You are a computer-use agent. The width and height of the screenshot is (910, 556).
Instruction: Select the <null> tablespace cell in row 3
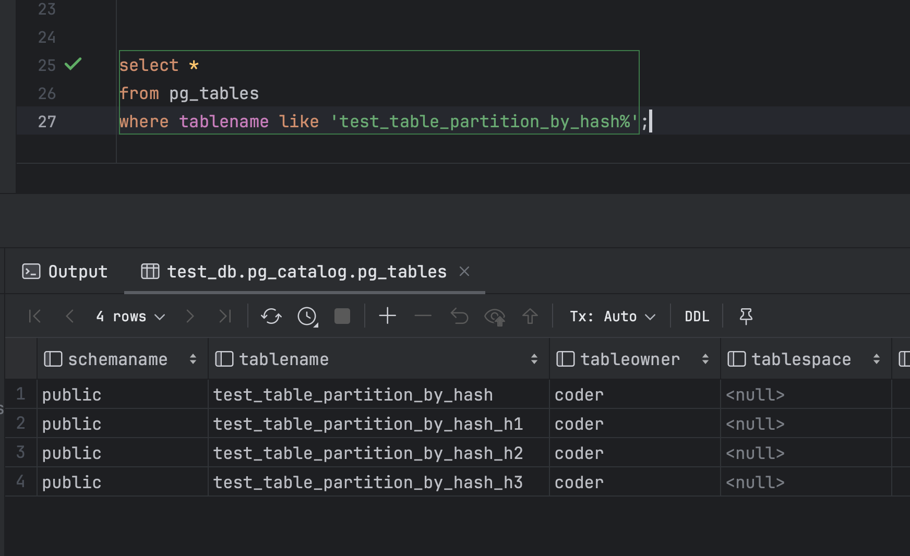(x=806, y=453)
